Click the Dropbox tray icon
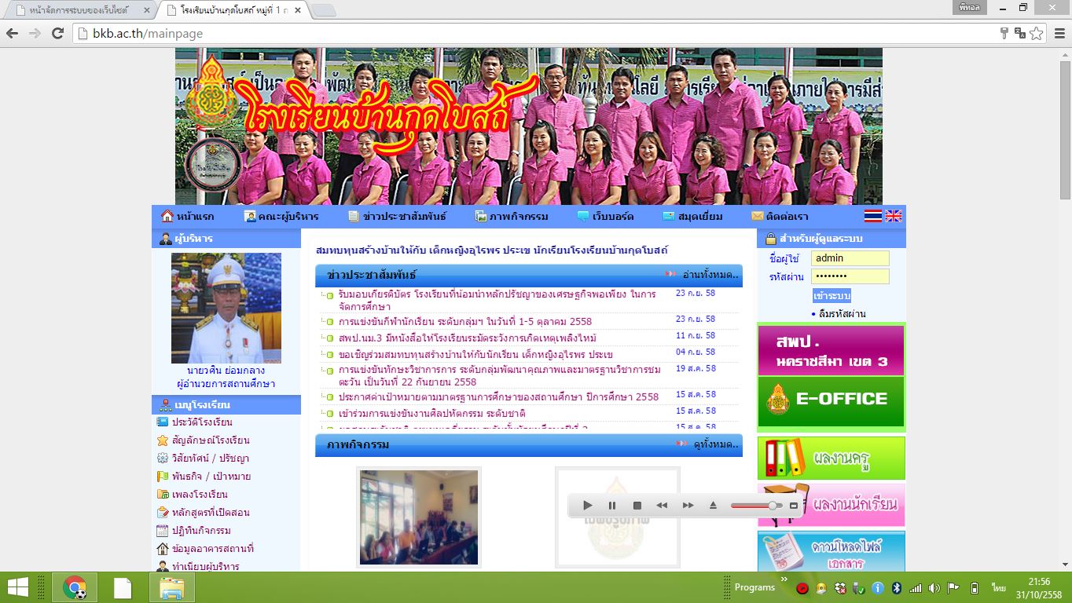Screen dimensions: 1072x603 [x=840, y=588]
